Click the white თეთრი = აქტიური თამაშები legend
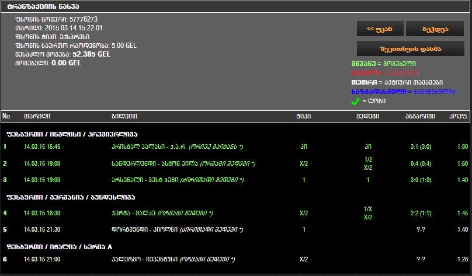This screenshot has height=276, width=472. (x=397, y=82)
